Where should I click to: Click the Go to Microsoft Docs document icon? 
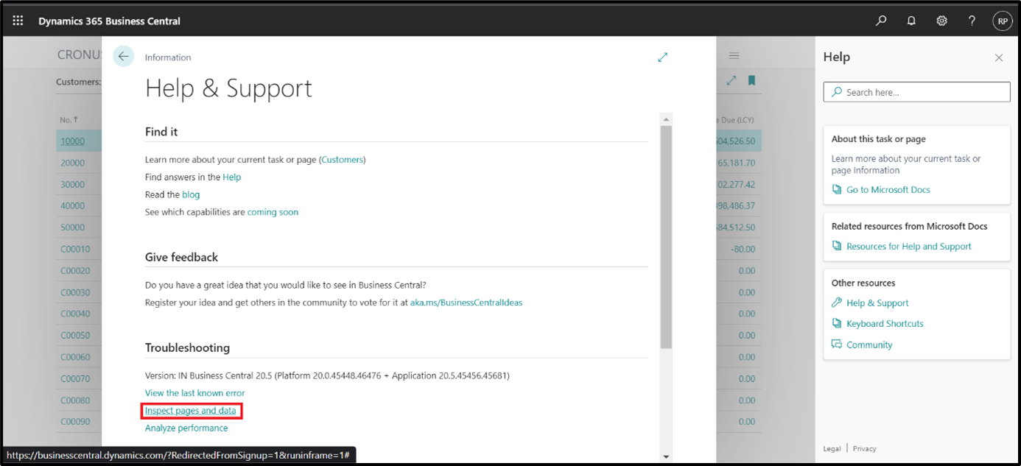pyautogui.click(x=836, y=189)
